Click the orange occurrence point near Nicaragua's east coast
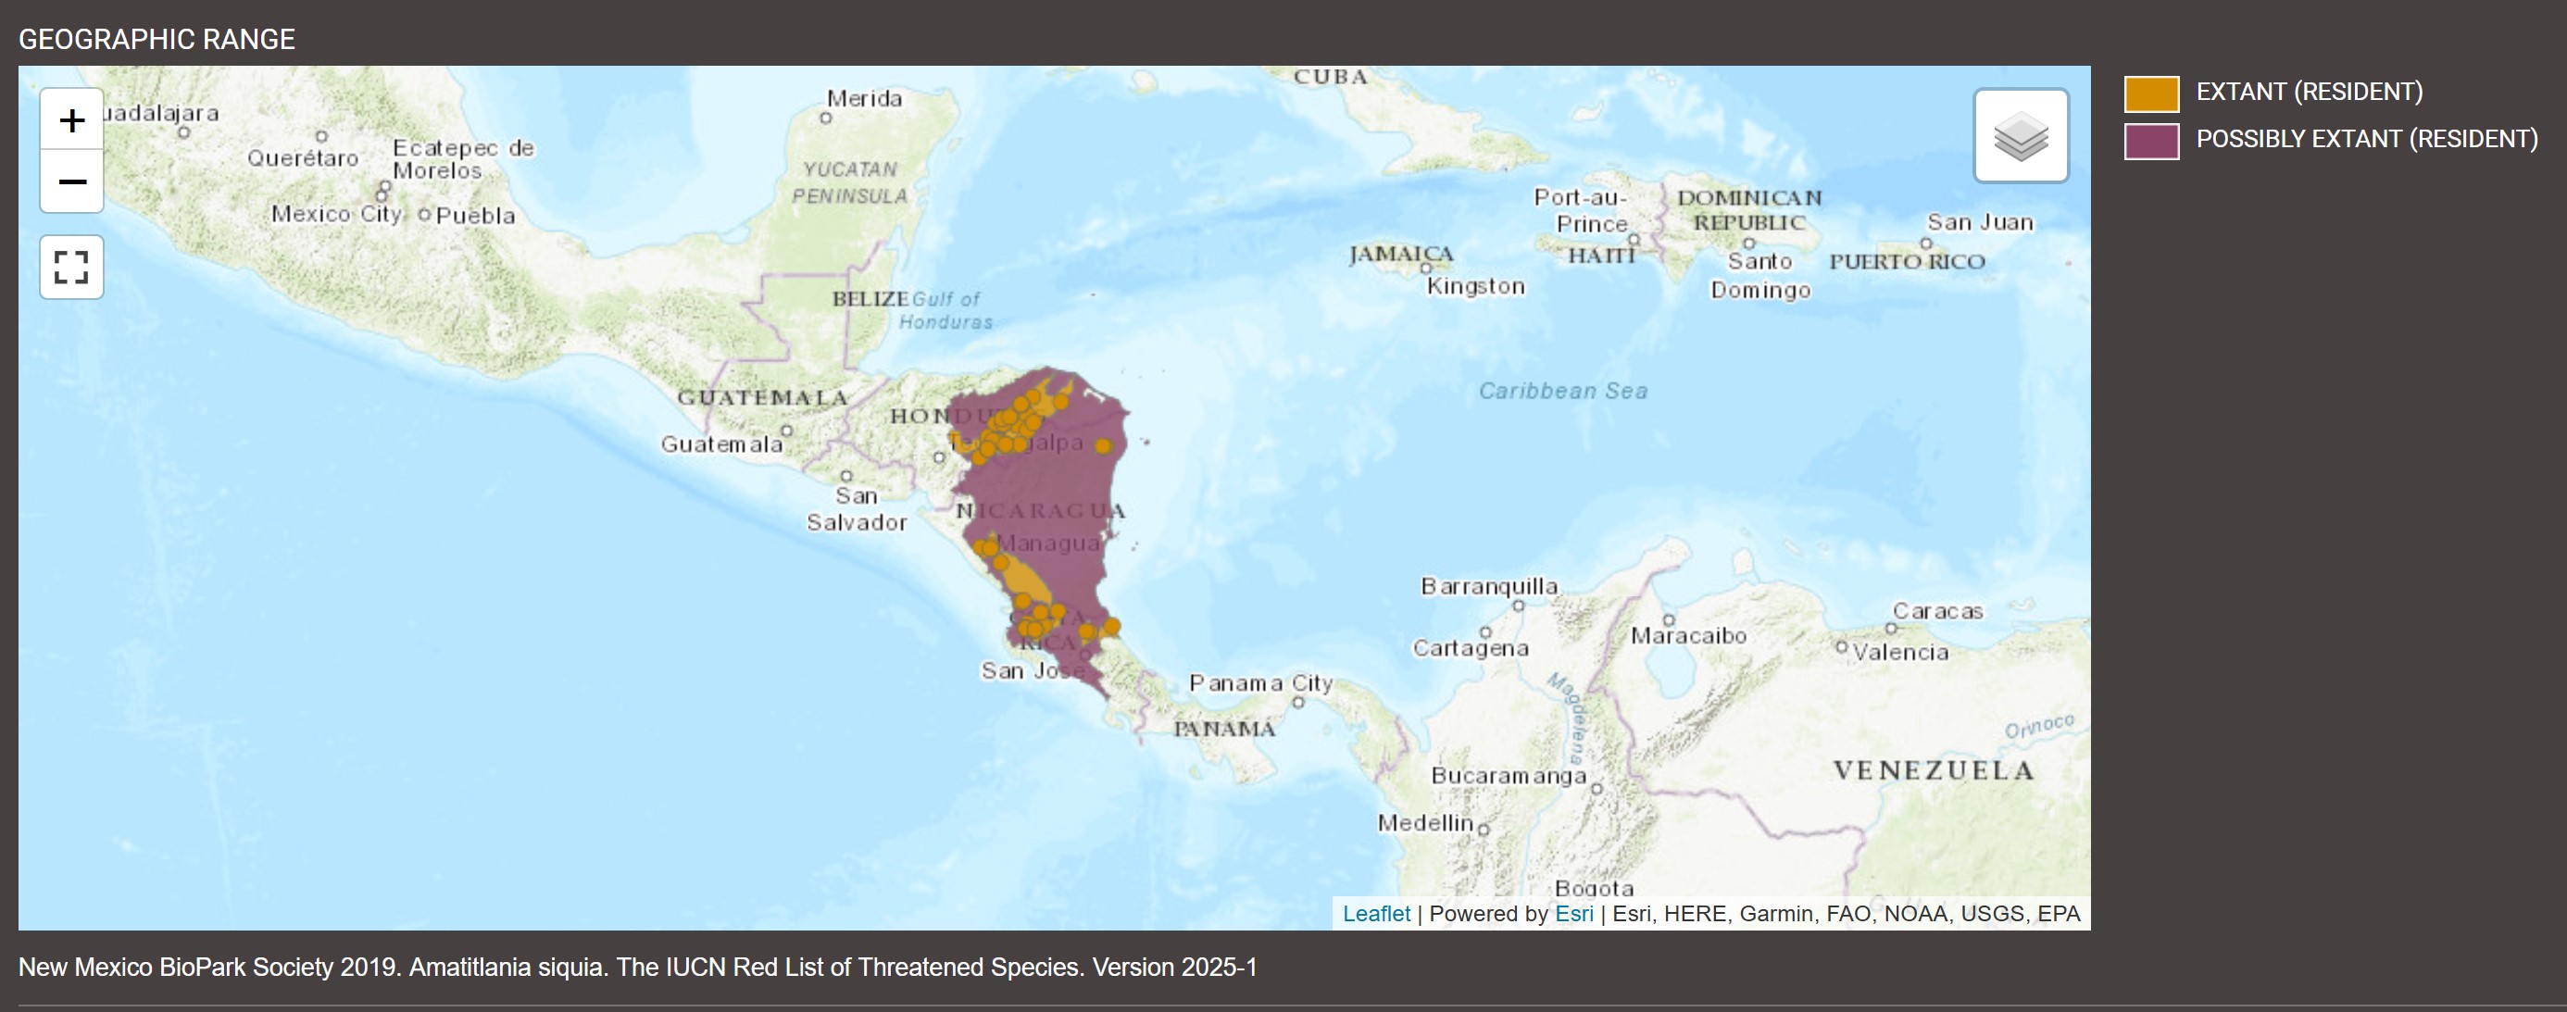The image size is (2567, 1012). coord(1102,445)
